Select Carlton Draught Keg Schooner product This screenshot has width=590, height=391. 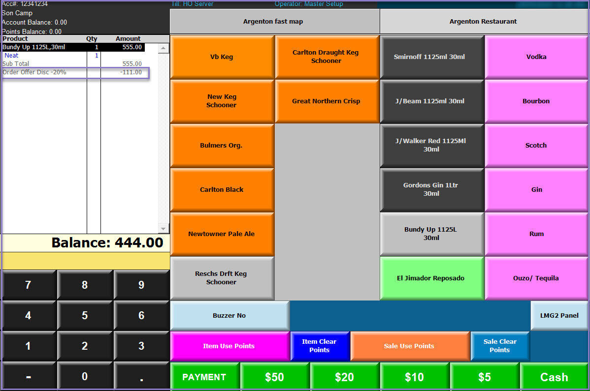coord(326,57)
